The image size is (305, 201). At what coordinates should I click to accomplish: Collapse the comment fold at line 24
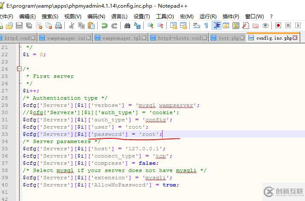(19, 69)
